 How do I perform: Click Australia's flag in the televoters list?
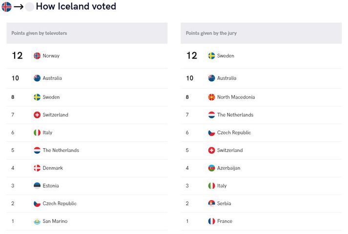click(x=37, y=78)
